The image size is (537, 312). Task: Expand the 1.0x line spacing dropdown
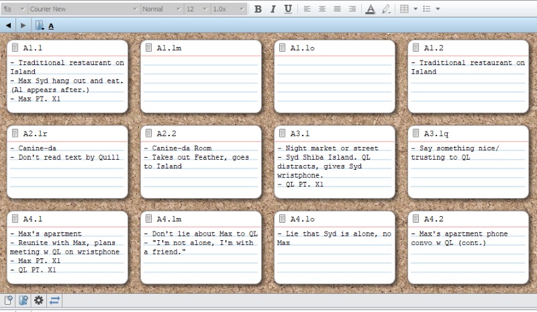coord(228,9)
